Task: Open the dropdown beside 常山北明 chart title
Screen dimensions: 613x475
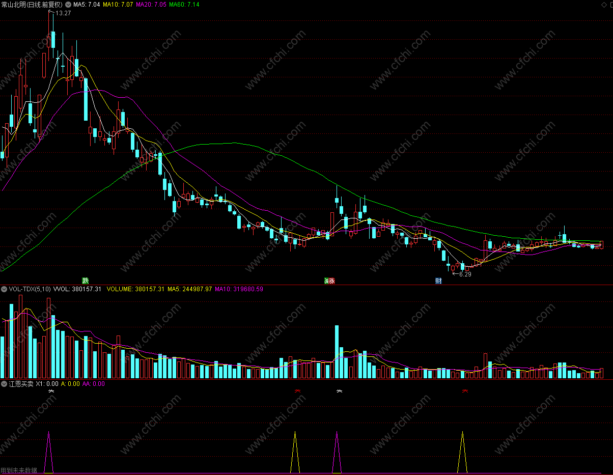Action: [68, 4]
